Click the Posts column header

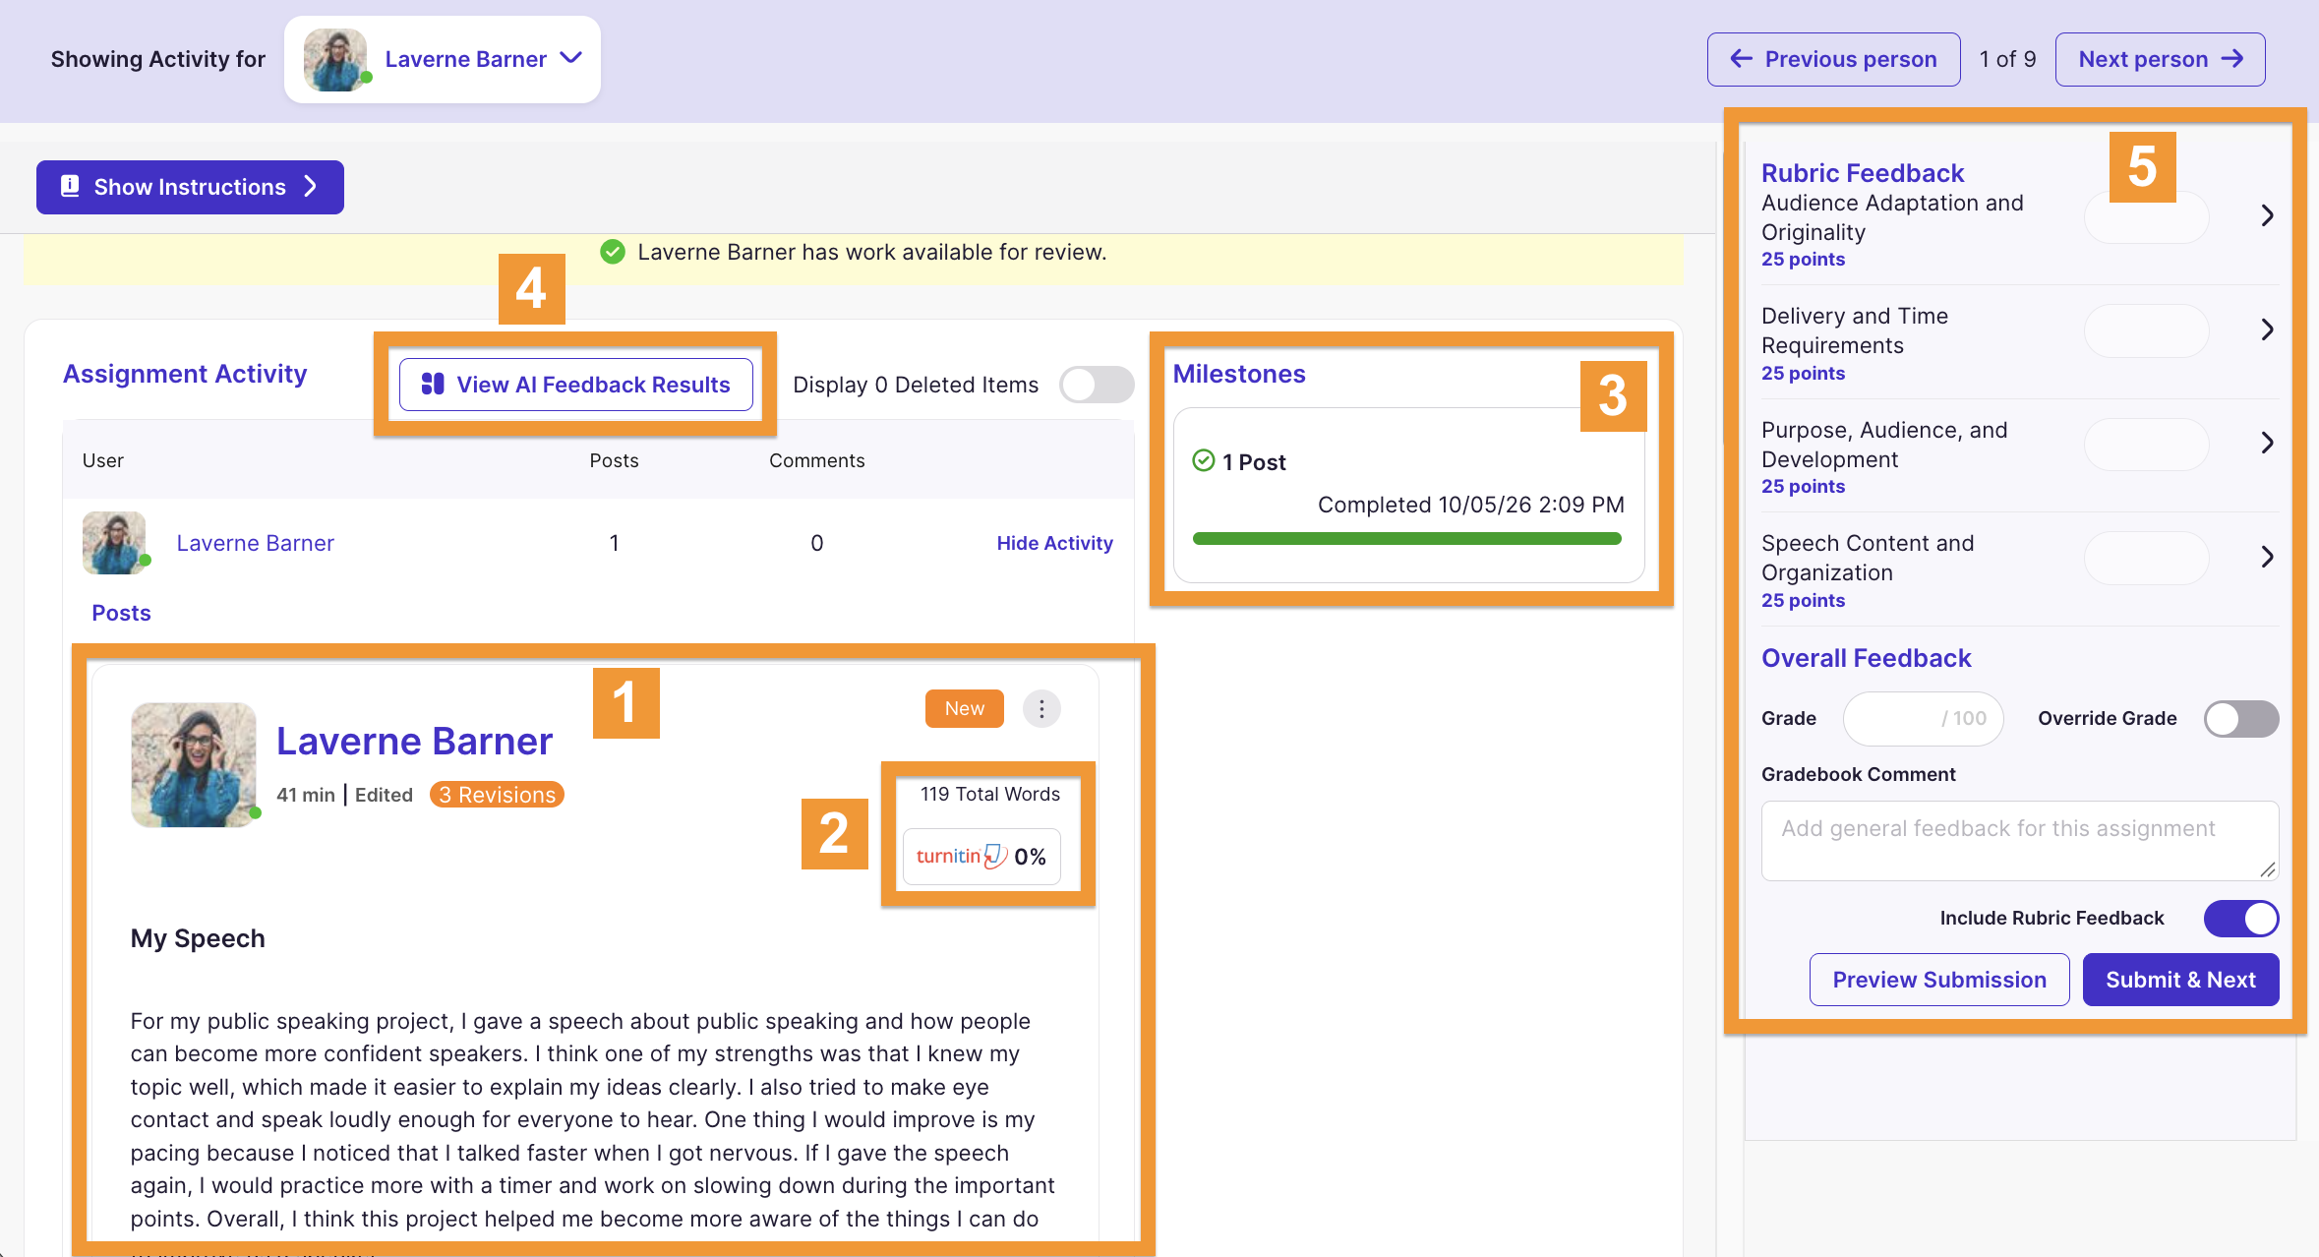(614, 460)
